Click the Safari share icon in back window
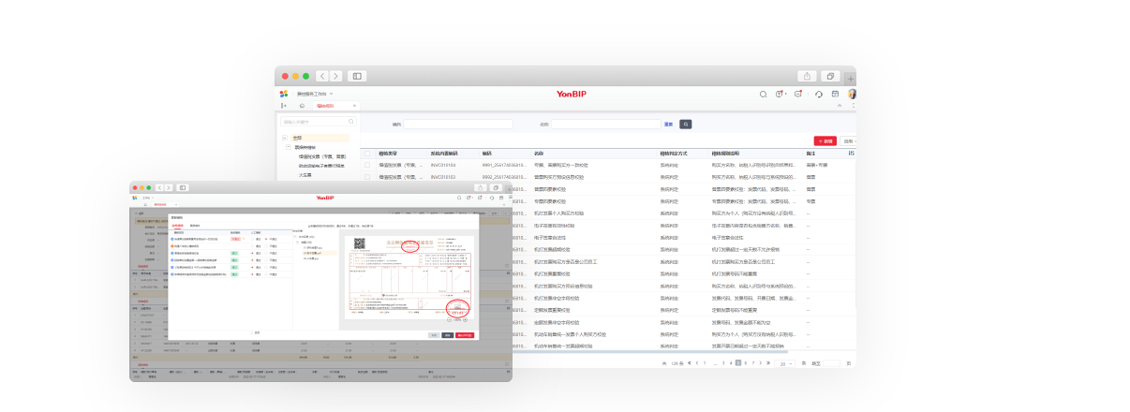This screenshot has height=412, width=1130. pos(806,76)
